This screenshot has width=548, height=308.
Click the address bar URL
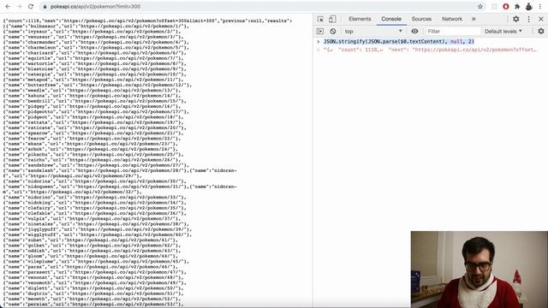coord(95,7)
